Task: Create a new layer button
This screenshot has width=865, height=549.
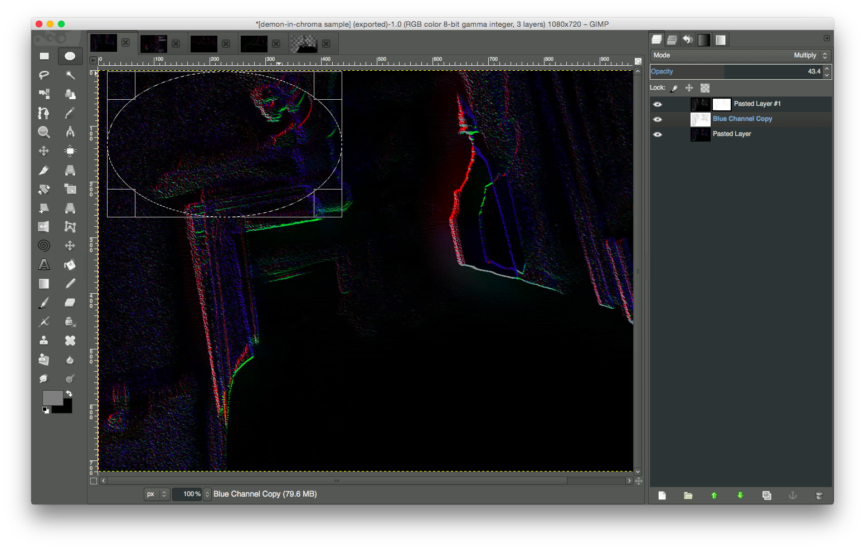Action: pos(662,495)
